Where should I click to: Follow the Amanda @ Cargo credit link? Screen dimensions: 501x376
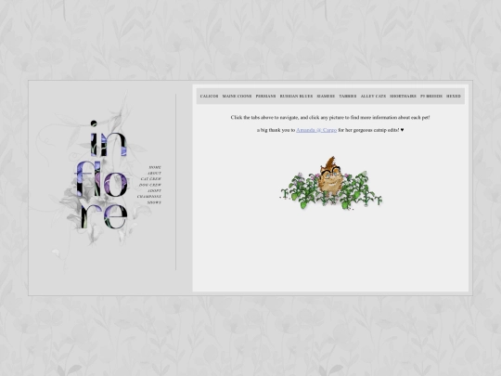[x=316, y=130]
